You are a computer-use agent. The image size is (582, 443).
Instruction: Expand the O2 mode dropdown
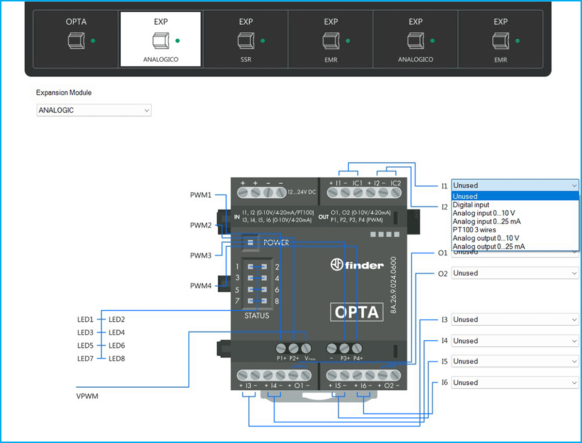click(515, 273)
